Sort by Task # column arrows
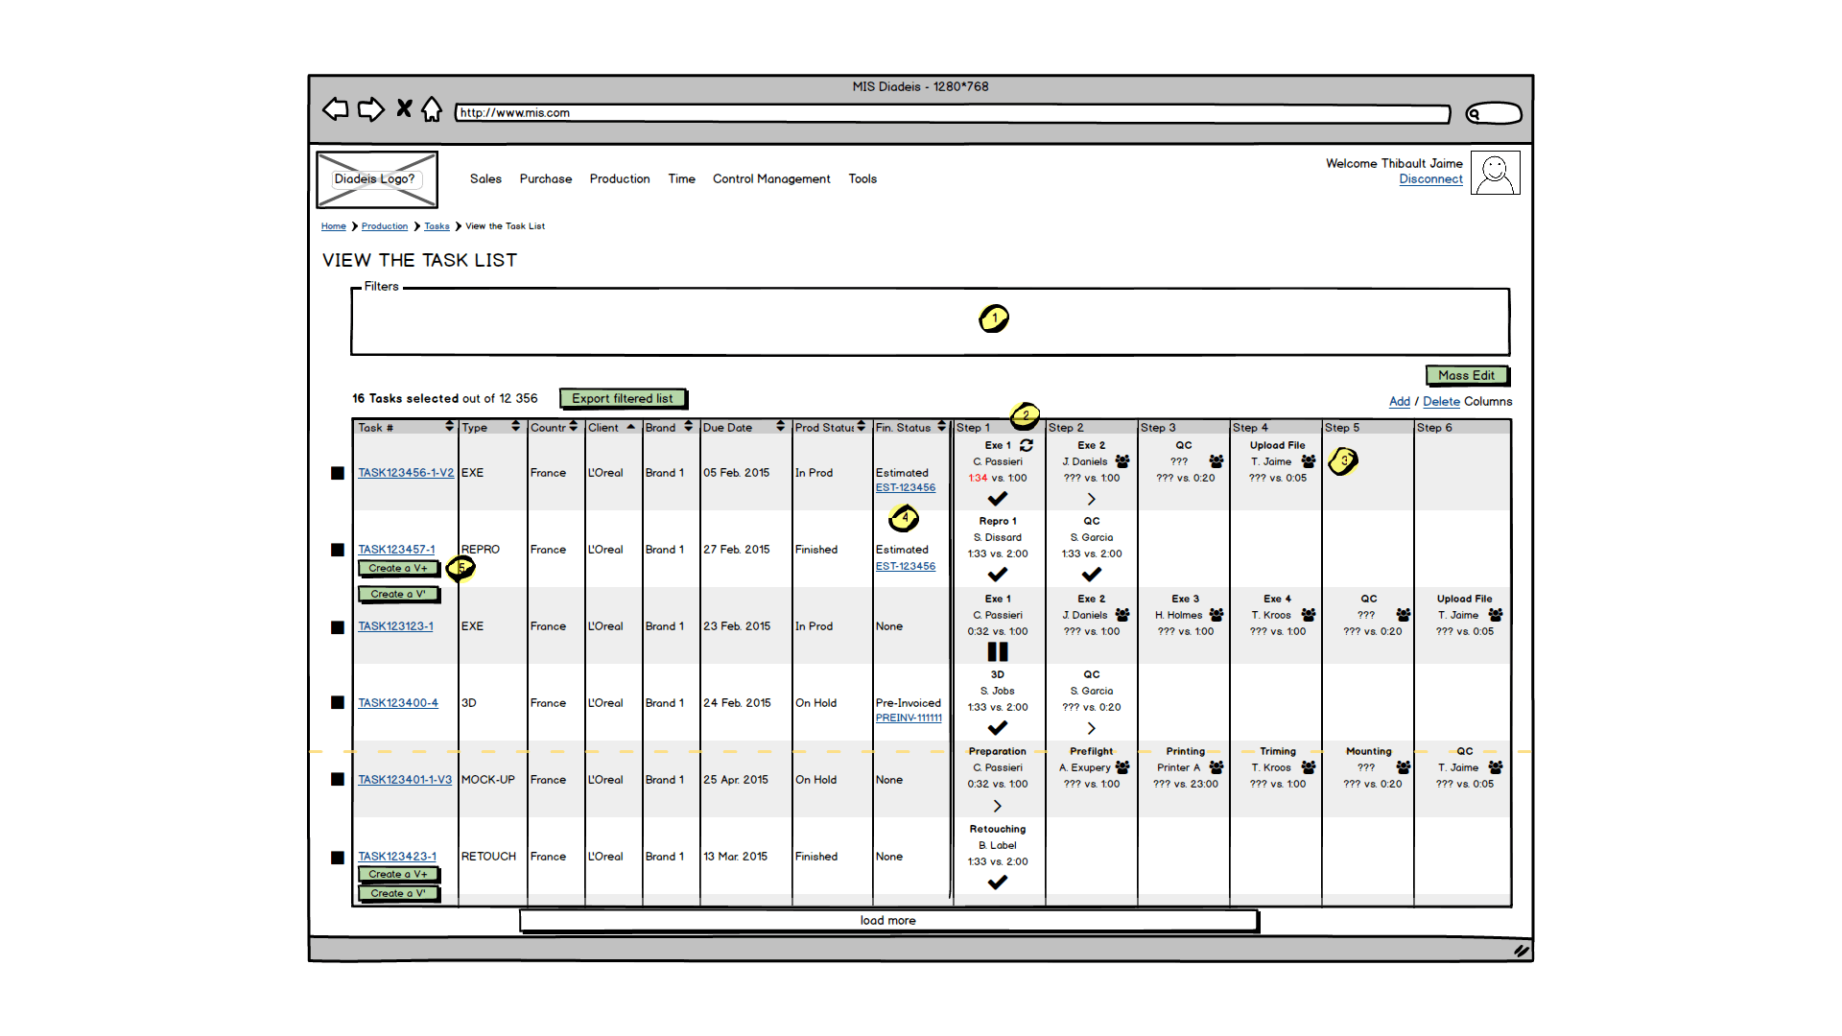 [x=449, y=427]
